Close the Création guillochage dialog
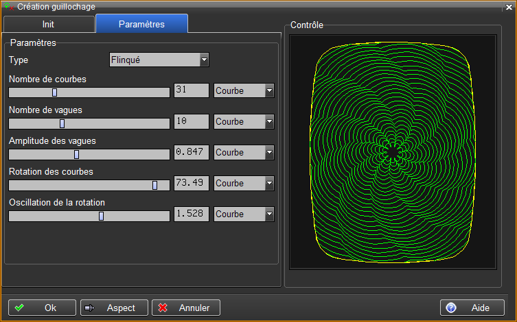The image size is (517, 322). tap(509, 7)
